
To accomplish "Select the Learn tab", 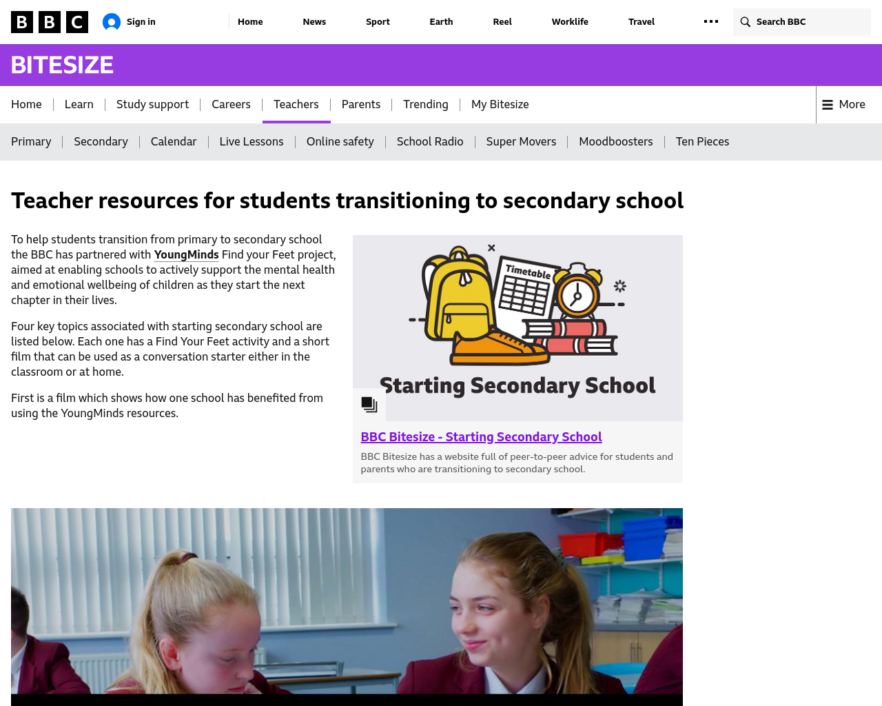I will click(x=79, y=105).
